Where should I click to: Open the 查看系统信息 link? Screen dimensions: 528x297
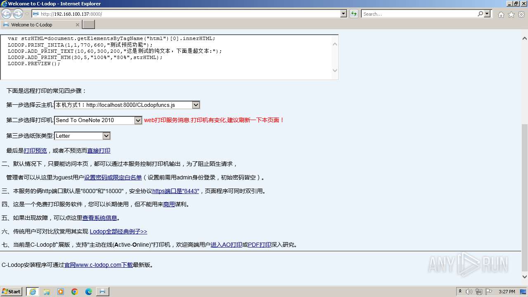(100, 218)
